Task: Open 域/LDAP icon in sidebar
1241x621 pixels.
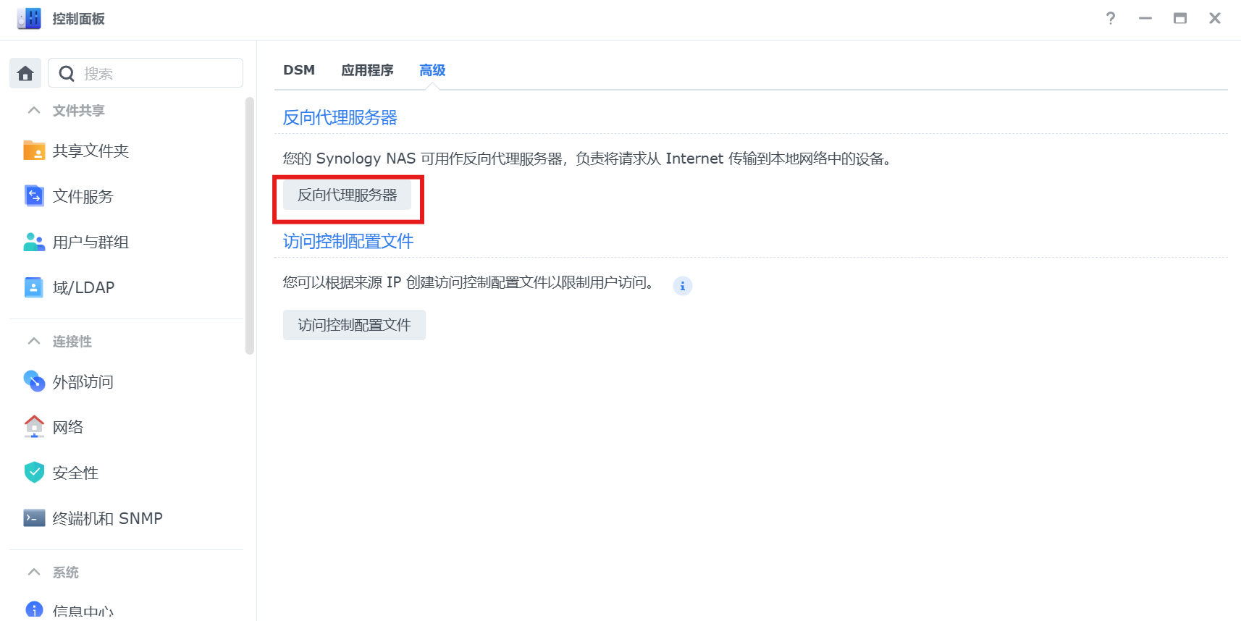Action: (x=34, y=287)
